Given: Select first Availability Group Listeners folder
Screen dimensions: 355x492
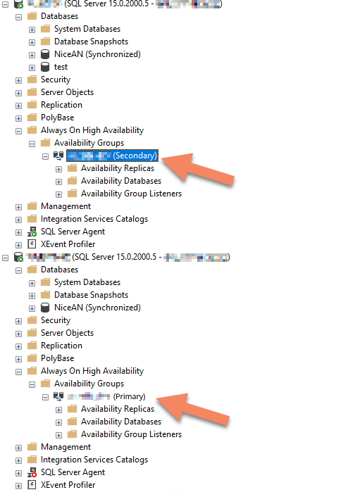Looking at the screenshot, I should [x=131, y=194].
